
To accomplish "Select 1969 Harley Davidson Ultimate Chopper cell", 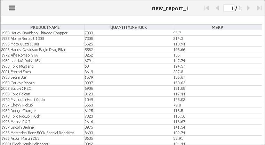I will 42,33.
